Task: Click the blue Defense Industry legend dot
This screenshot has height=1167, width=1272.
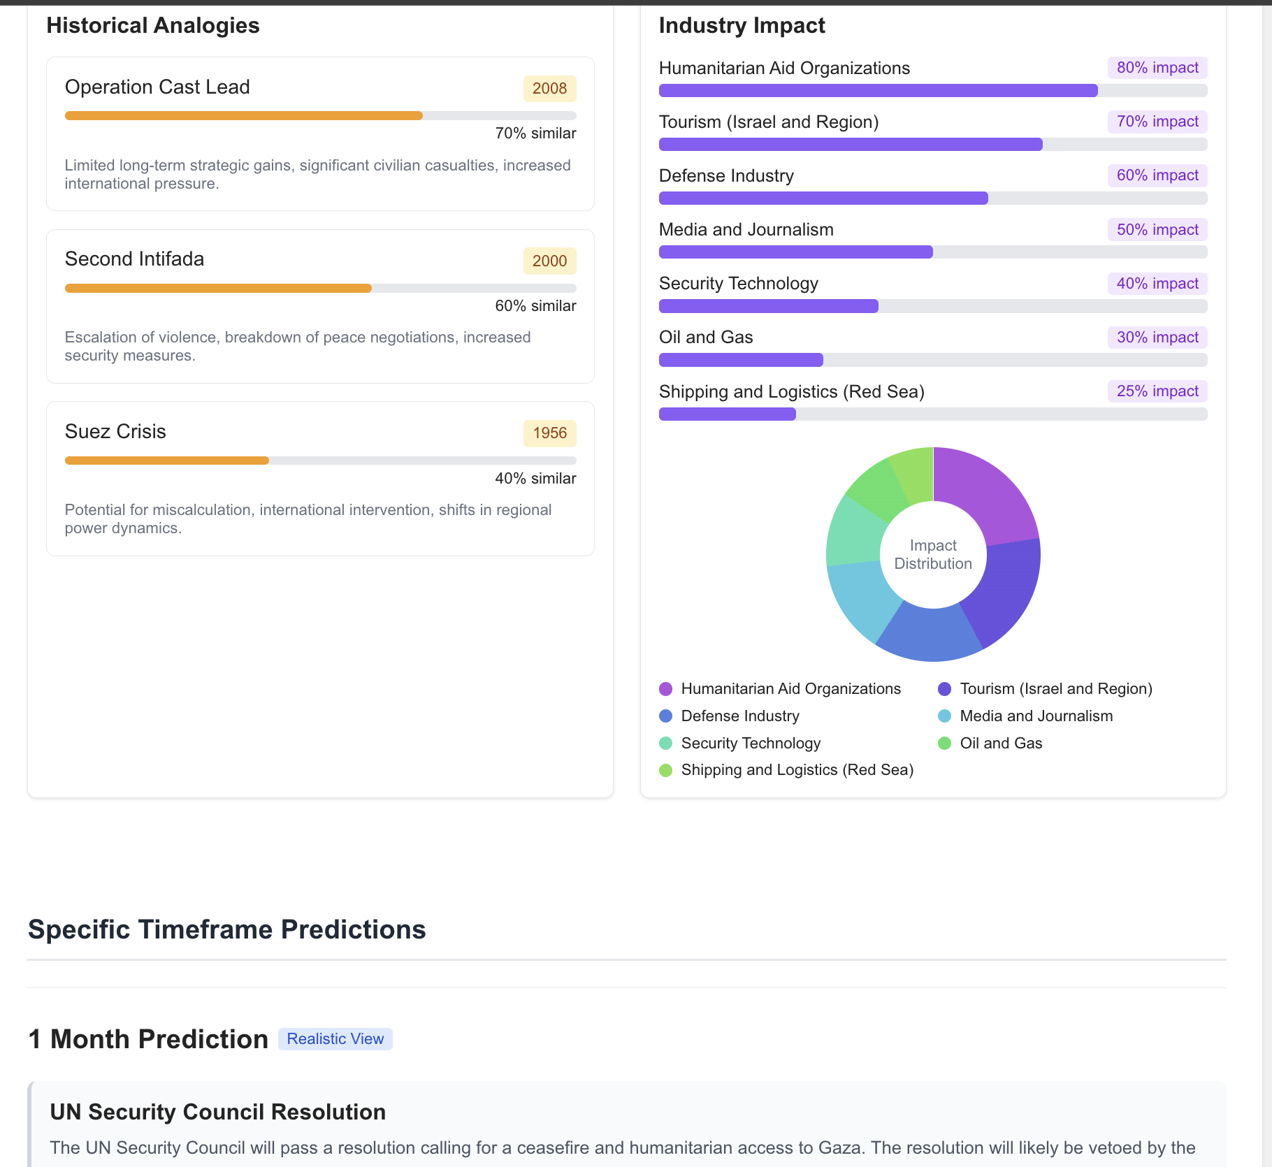Action: click(665, 716)
